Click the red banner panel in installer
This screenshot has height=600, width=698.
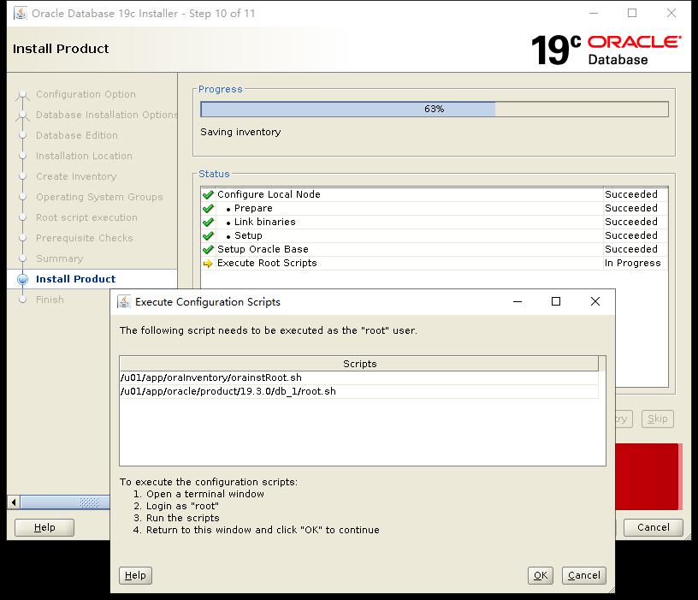point(648,476)
